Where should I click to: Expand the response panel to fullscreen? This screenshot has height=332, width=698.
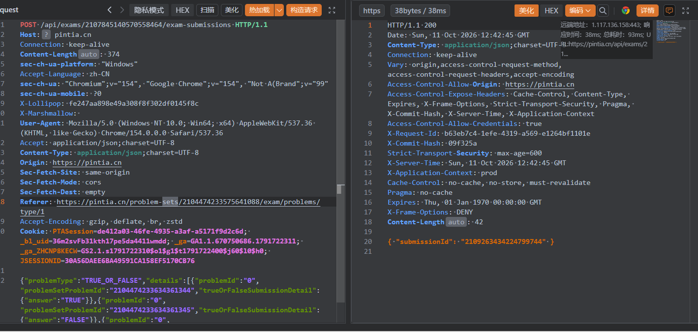click(x=686, y=10)
